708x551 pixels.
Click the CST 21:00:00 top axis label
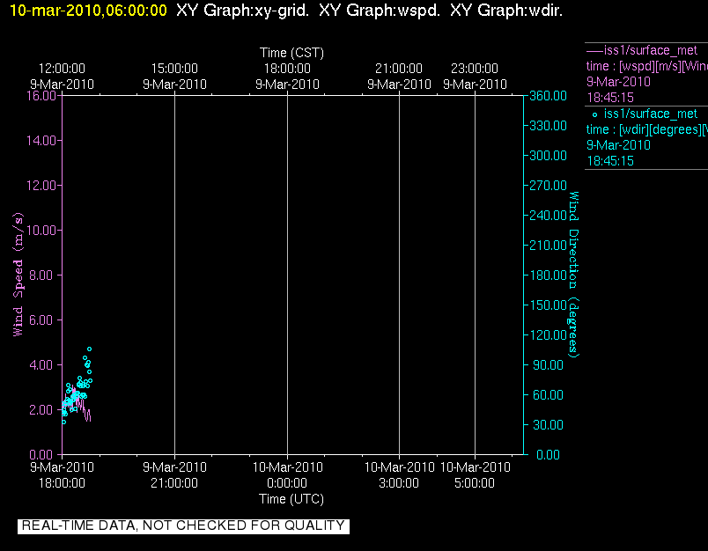click(399, 69)
